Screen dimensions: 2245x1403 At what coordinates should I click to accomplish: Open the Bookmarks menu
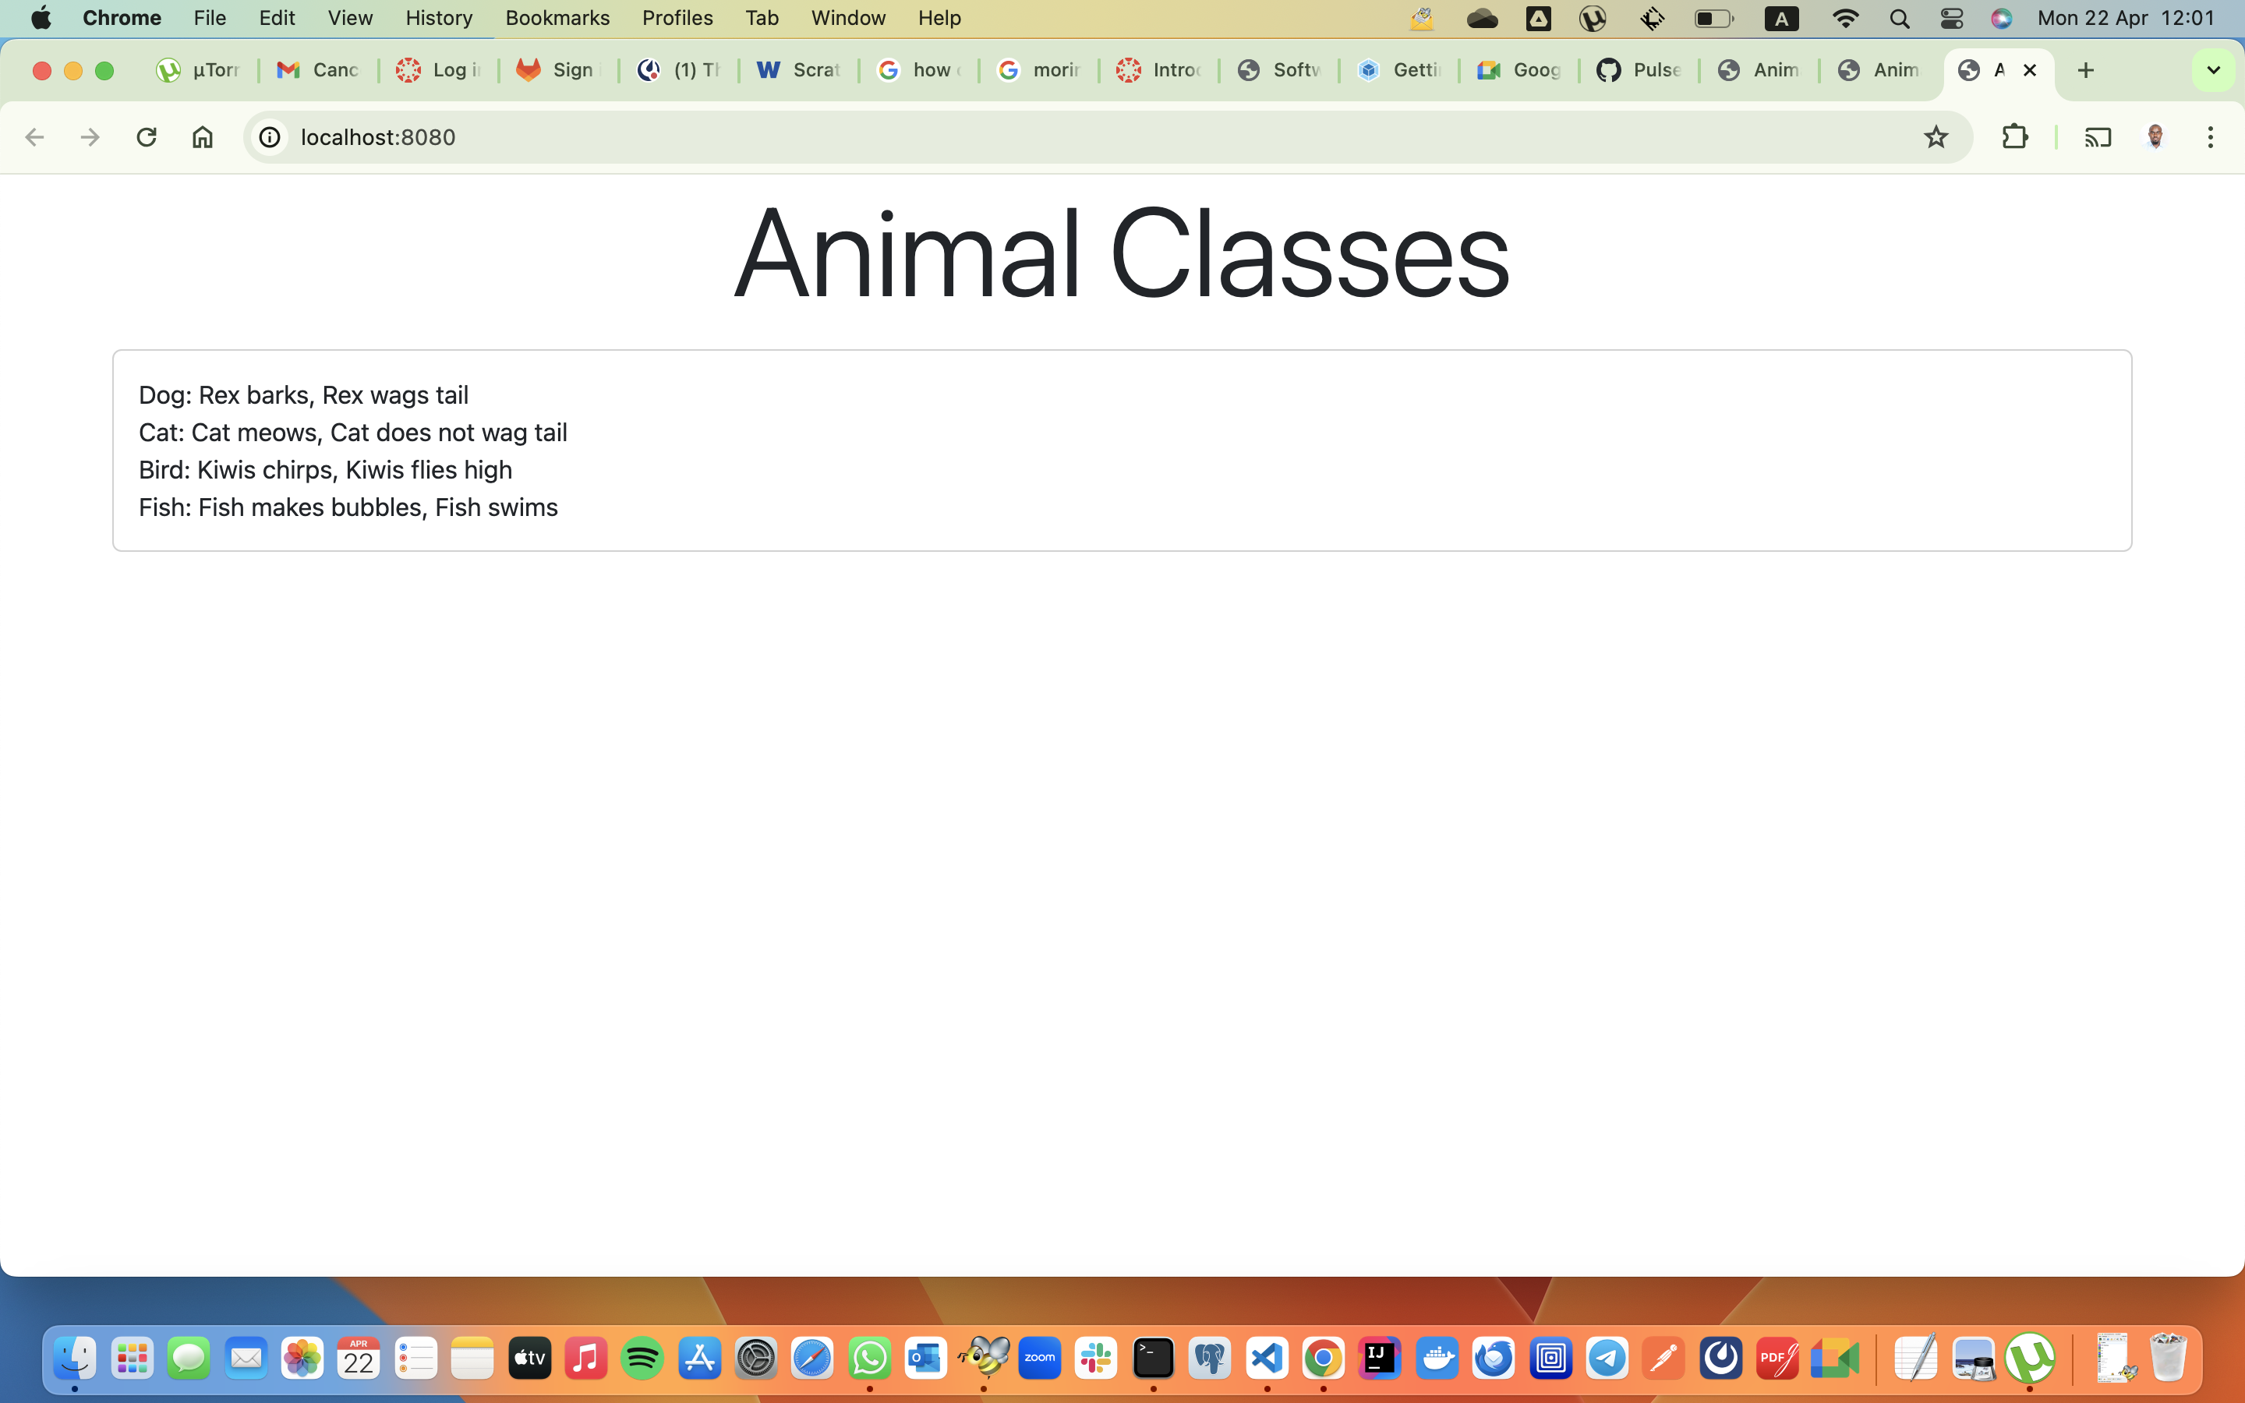tap(557, 18)
